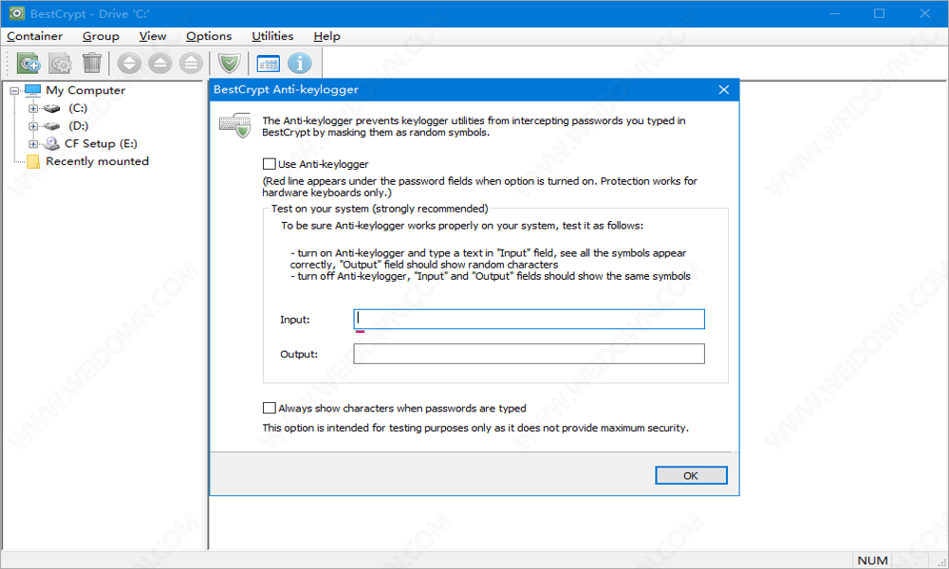Click the green shield toolbar icon
Screen dimensions: 949x569
click(x=230, y=63)
